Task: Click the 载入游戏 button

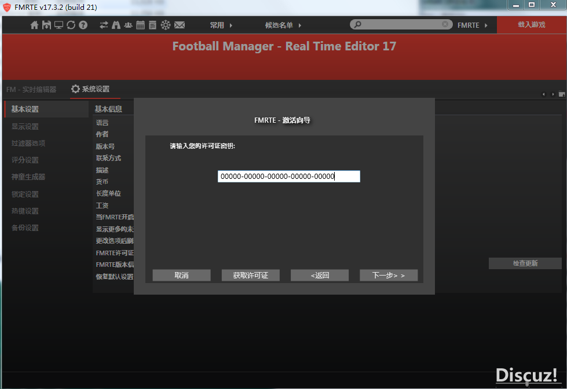Action: (x=532, y=24)
